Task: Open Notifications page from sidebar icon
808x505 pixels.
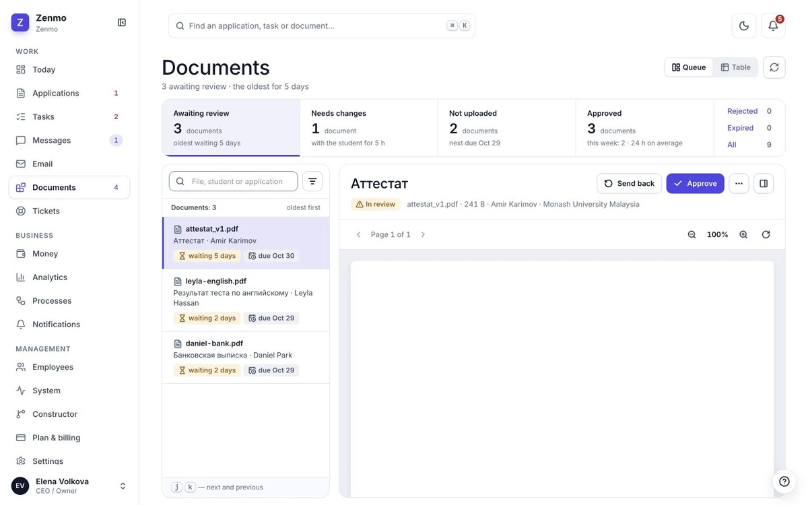Action: coord(21,325)
